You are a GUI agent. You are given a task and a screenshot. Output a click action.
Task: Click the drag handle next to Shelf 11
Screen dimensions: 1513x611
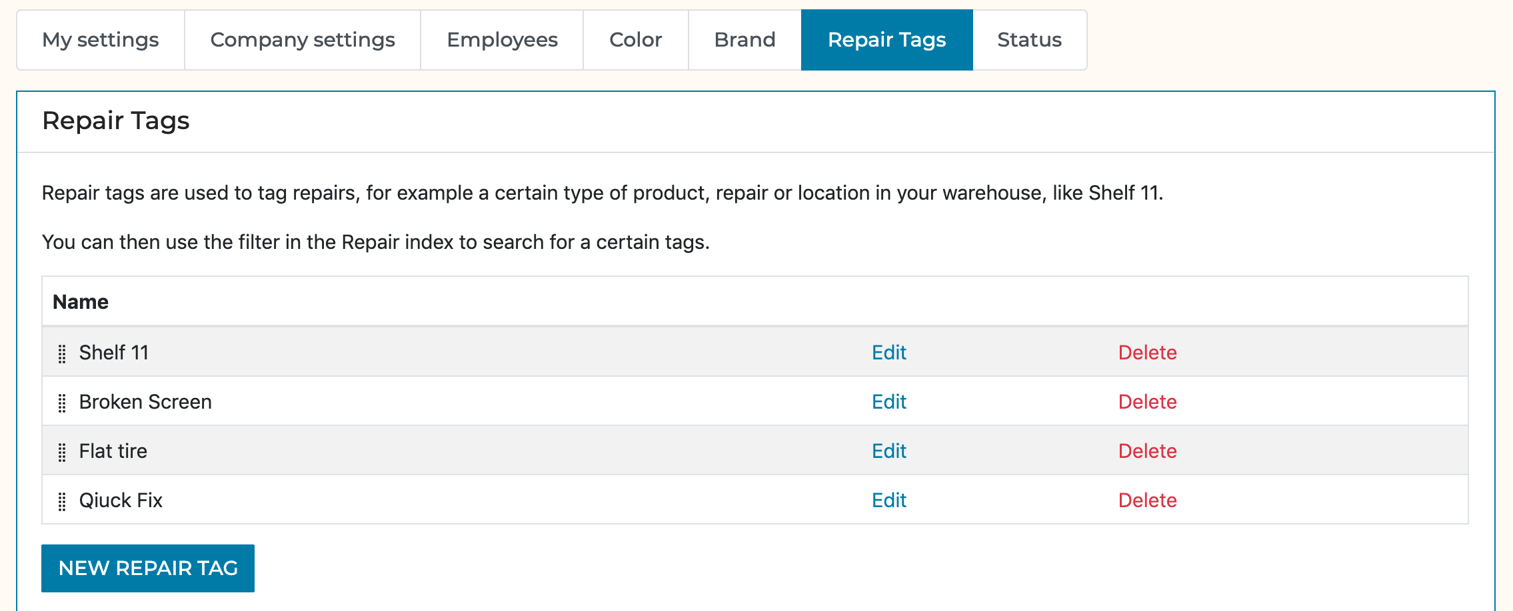(63, 353)
